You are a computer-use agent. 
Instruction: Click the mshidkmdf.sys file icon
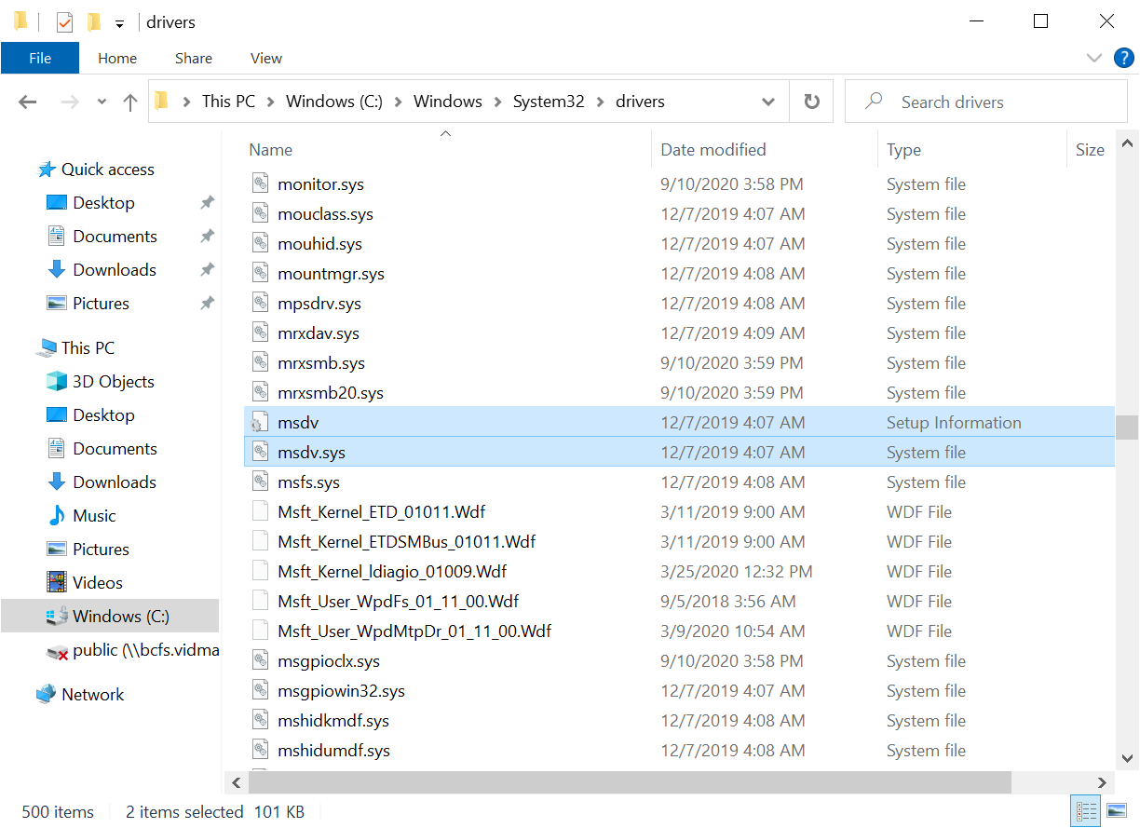click(260, 721)
